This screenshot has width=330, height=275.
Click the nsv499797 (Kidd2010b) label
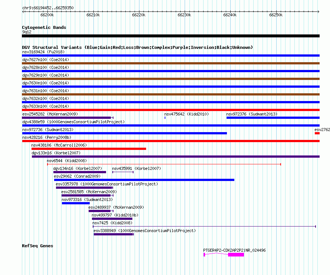point(115,215)
